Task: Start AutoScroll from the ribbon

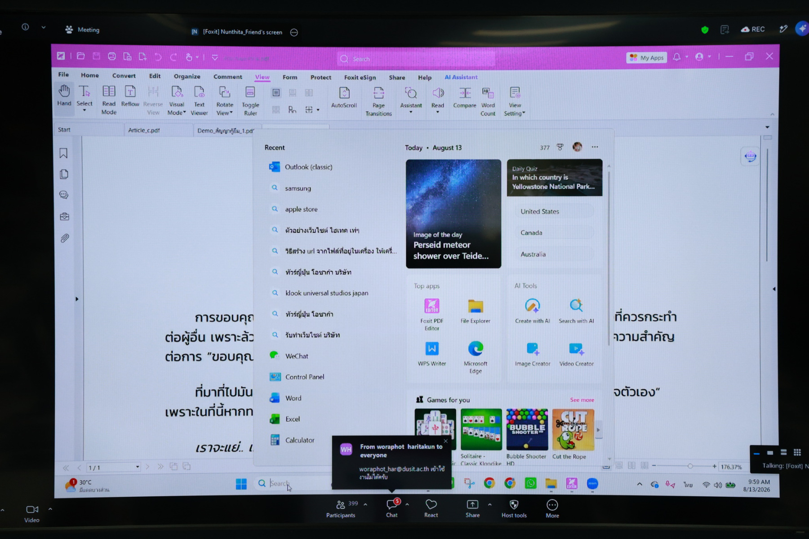Action: pyautogui.click(x=344, y=97)
